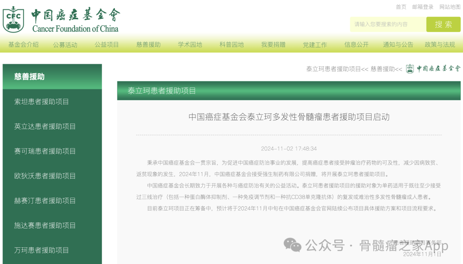The width and height of the screenshot is (463, 264).
Task: Select 施达赛患者援助项目 in the sidebar
Action: coord(45,225)
